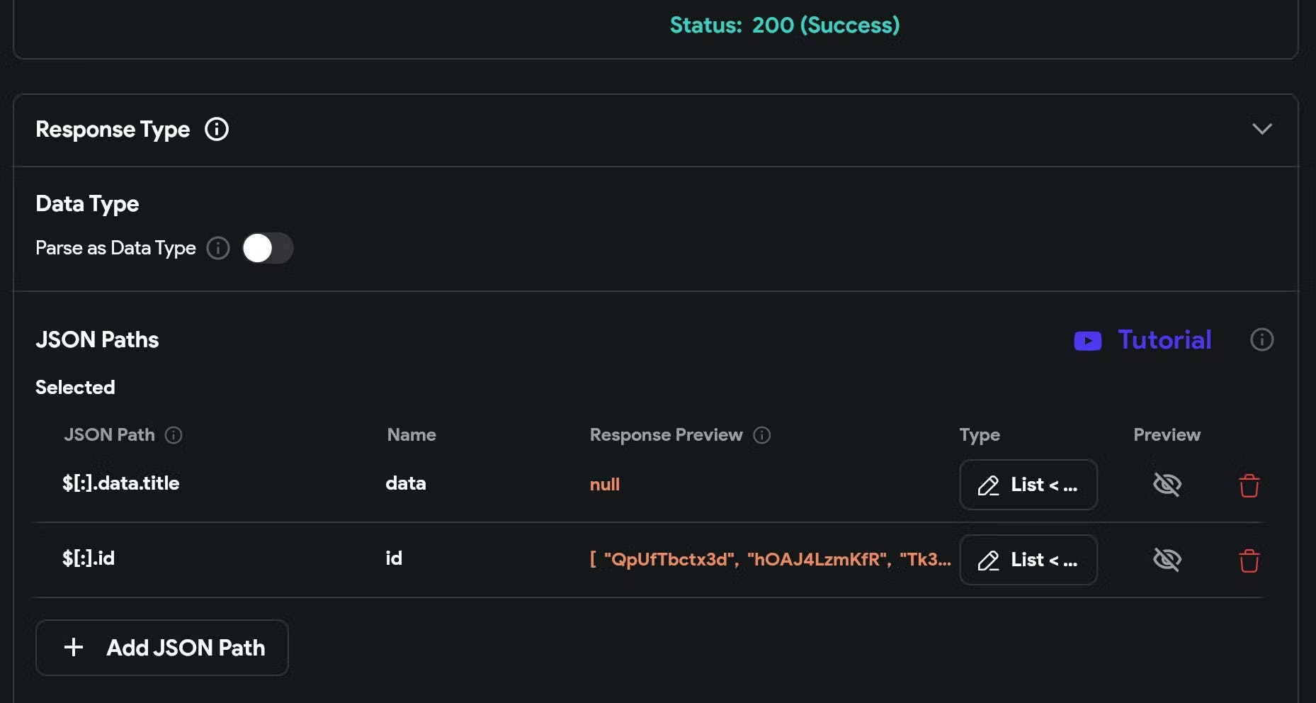The height and width of the screenshot is (703, 1316).
Task: Open the Tutorial link
Action: point(1164,340)
